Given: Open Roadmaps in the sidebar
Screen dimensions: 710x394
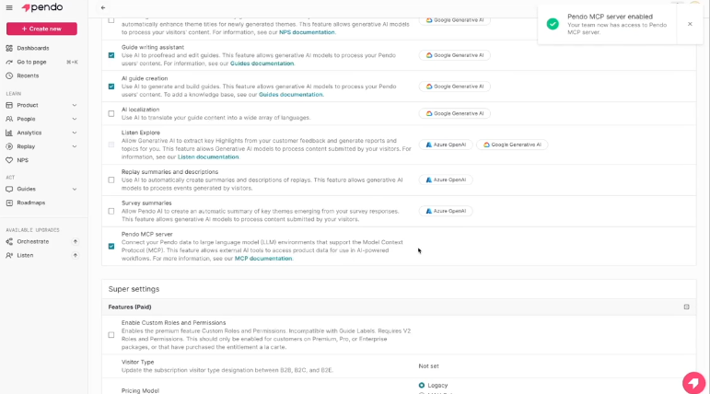Looking at the screenshot, I should click(30, 203).
